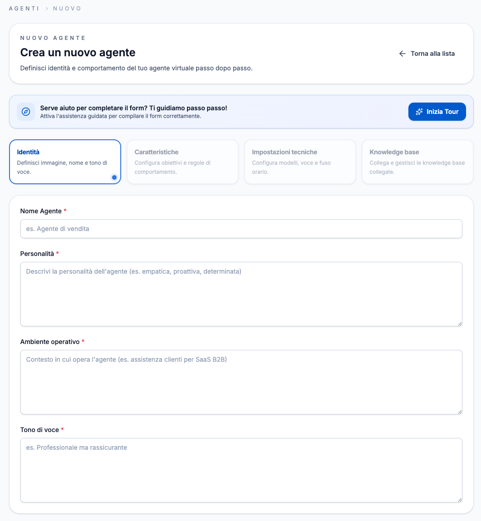Click the Personalità textarea resize handle
This screenshot has height=521, width=481.
point(460,323)
